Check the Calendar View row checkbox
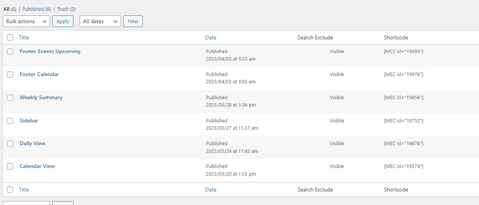This screenshot has width=479, height=205. click(10, 166)
